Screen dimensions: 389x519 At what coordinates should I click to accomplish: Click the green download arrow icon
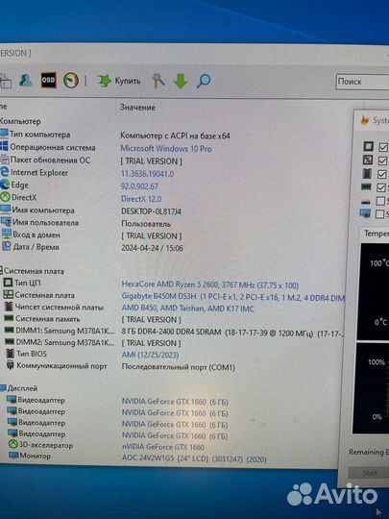(181, 81)
